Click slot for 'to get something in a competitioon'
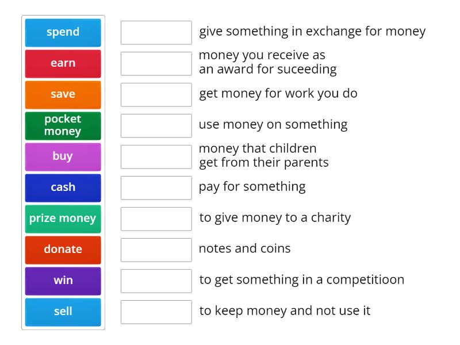The height and width of the screenshot is (345, 460). [x=156, y=281]
